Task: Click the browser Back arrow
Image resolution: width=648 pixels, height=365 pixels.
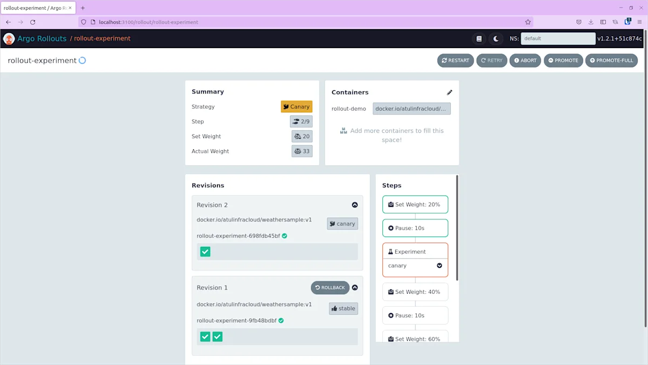Action: (x=8, y=22)
